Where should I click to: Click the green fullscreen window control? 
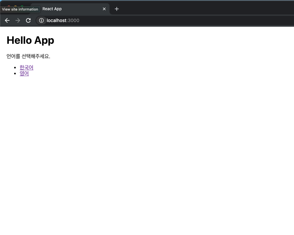(x=22, y=6)
